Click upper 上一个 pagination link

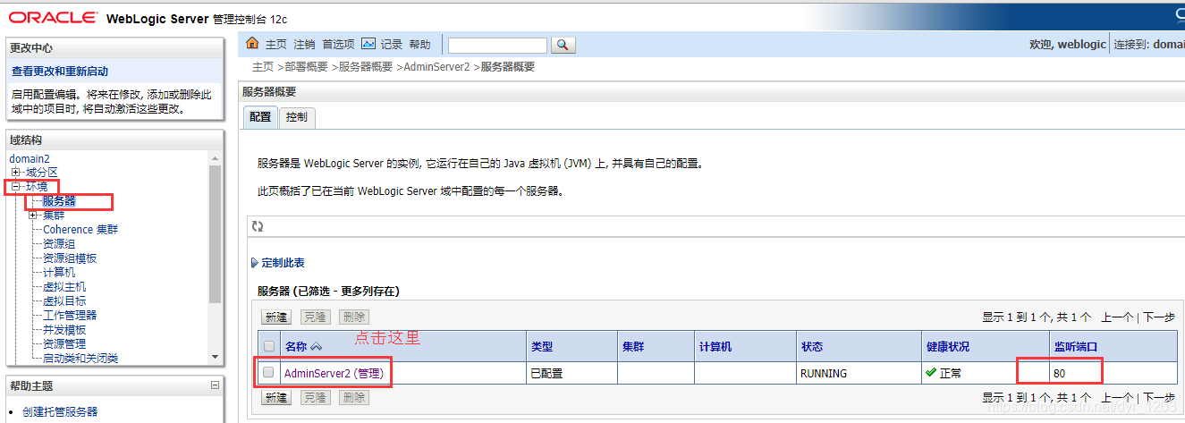click(1117, 317)
